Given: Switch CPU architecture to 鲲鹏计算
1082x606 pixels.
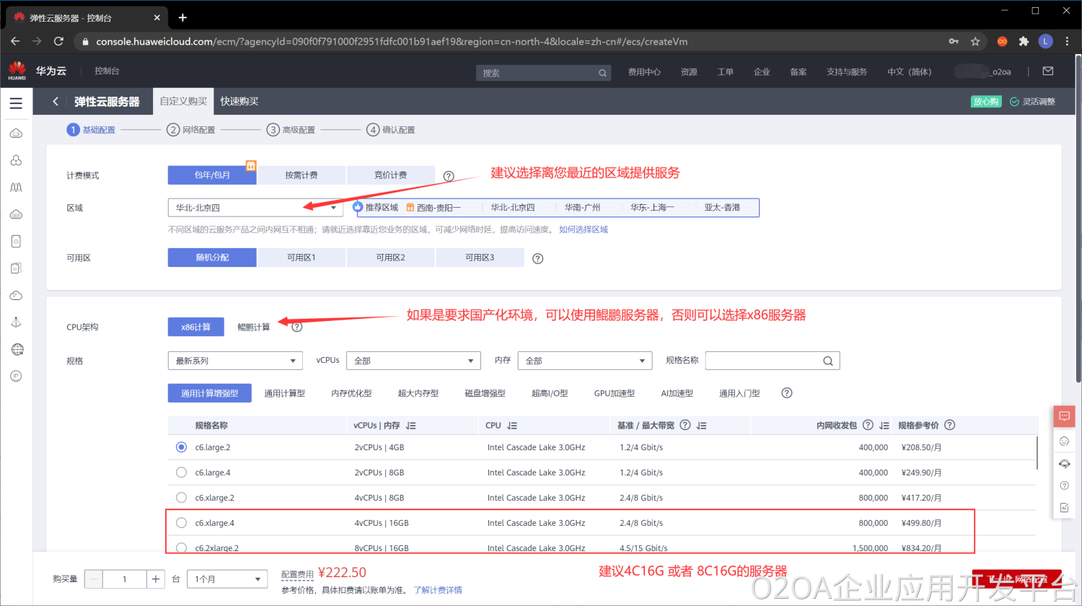Looking at the screenshot, I should coord(254,327).
